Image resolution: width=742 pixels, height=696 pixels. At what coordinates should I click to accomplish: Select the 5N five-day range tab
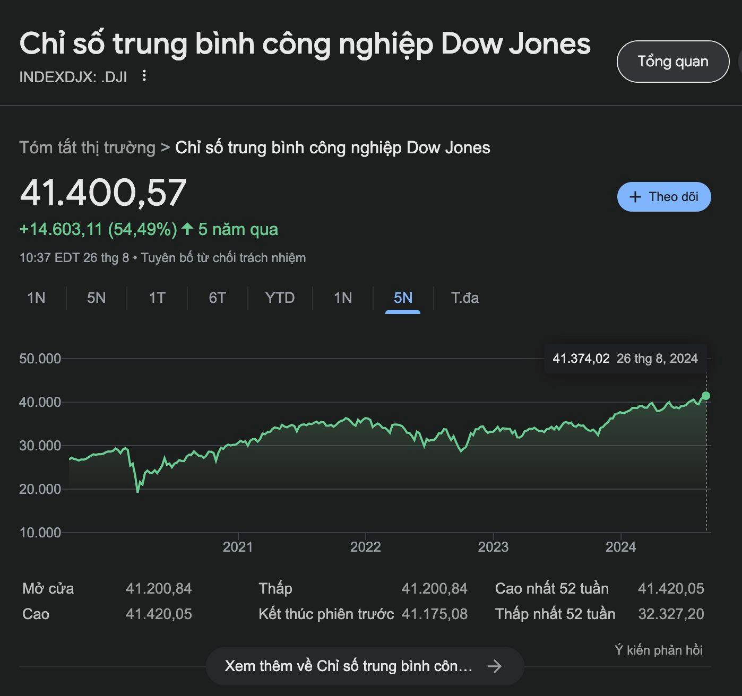pos(96,298)
